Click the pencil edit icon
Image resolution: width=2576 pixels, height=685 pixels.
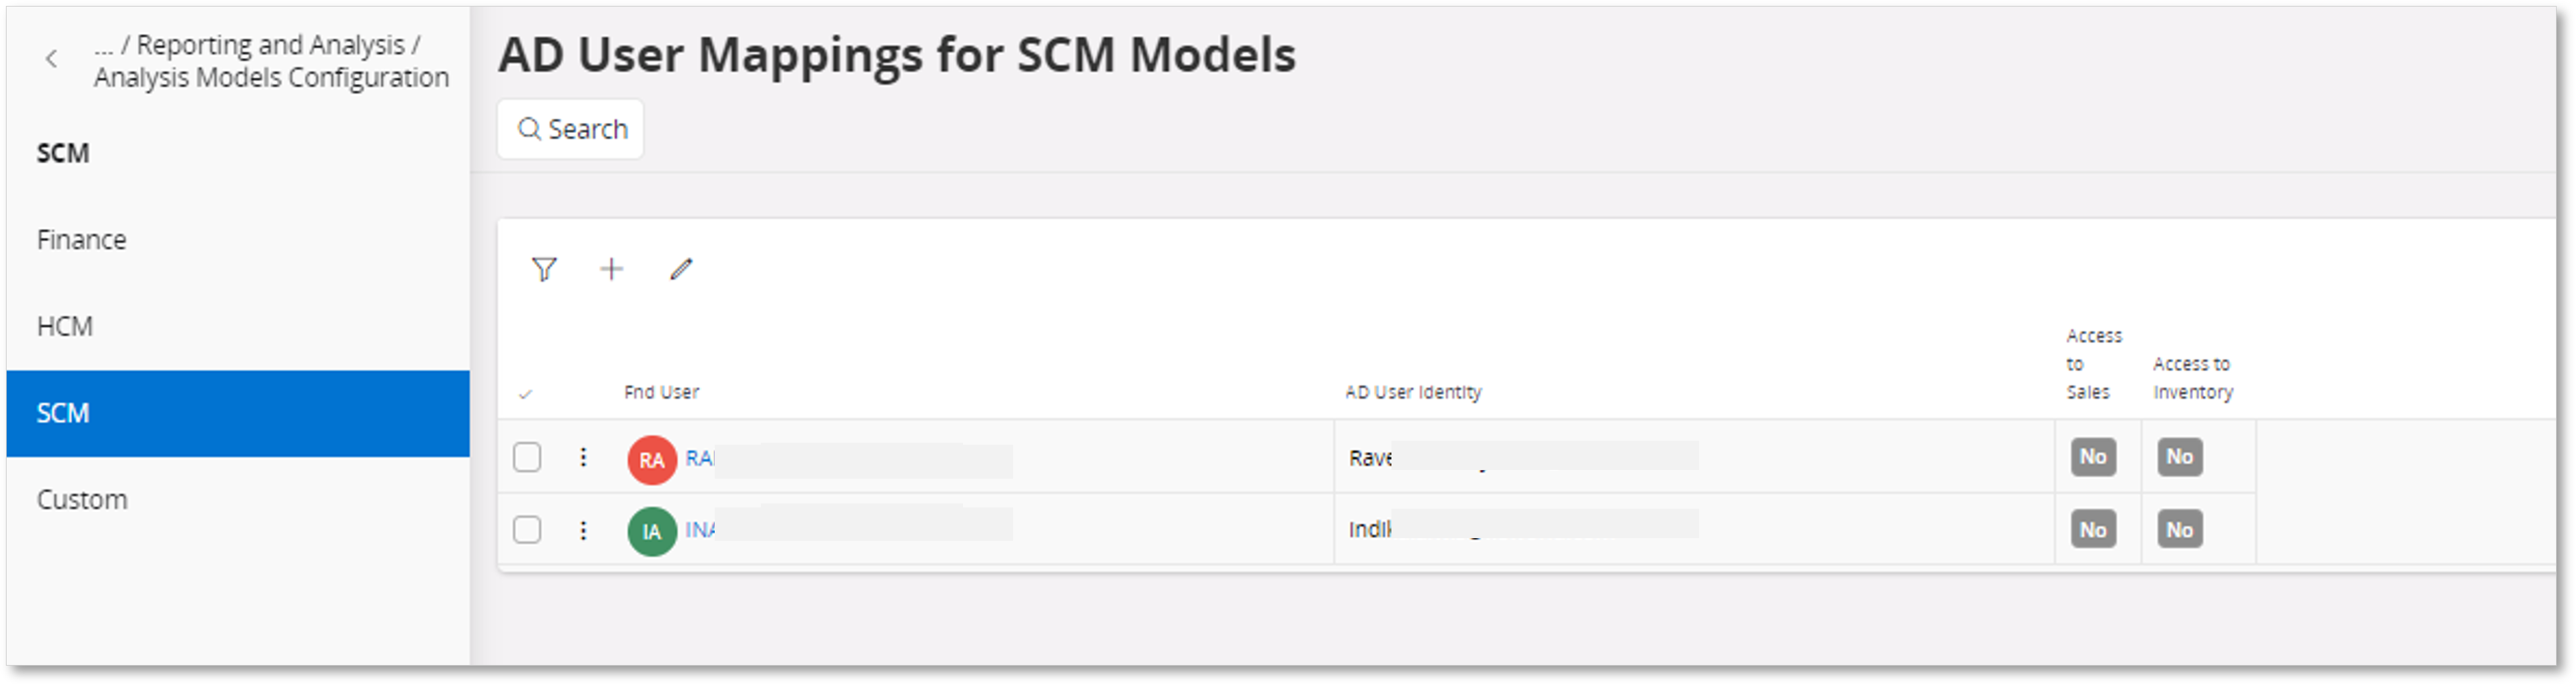coord(681,269)
